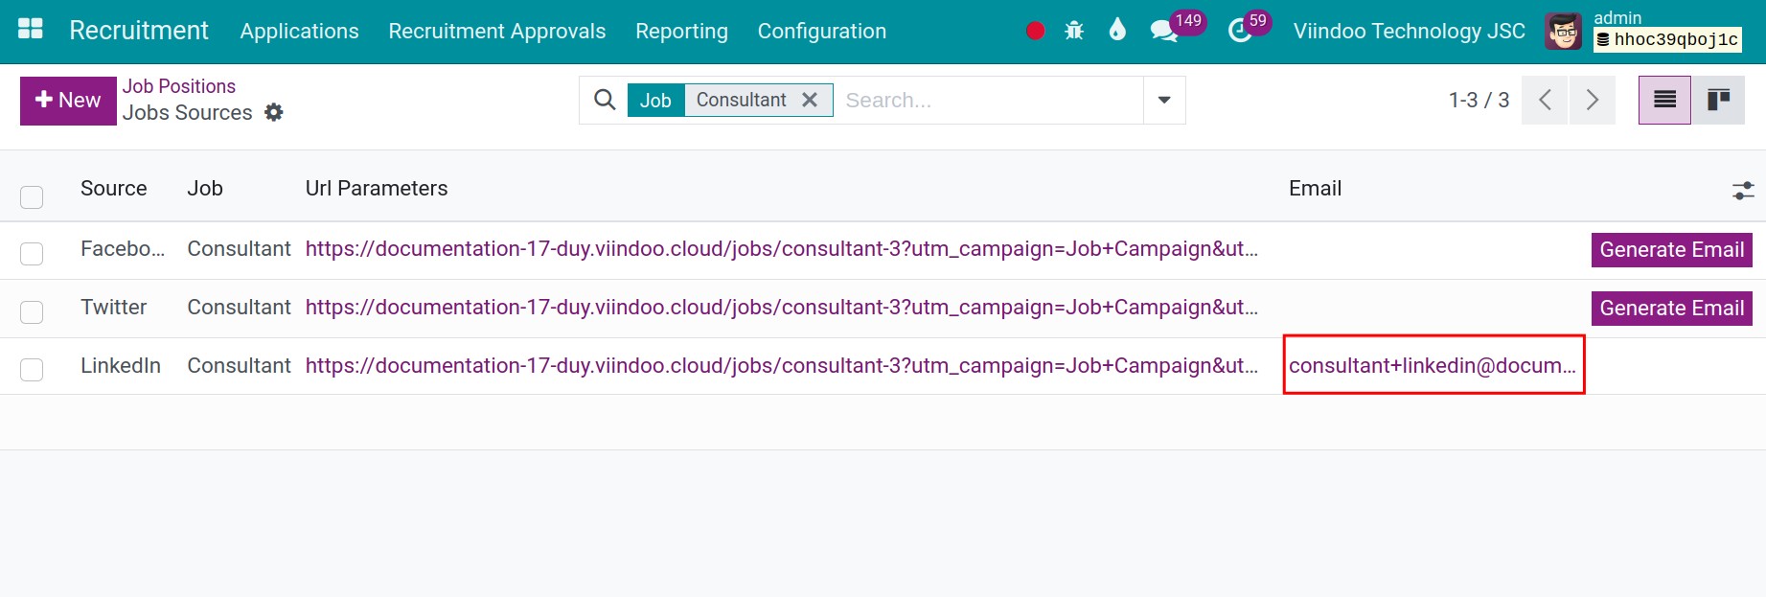1766x597 pixels.
Task: Open the debug bug icon menu
Action: [x=1074, y=31]
